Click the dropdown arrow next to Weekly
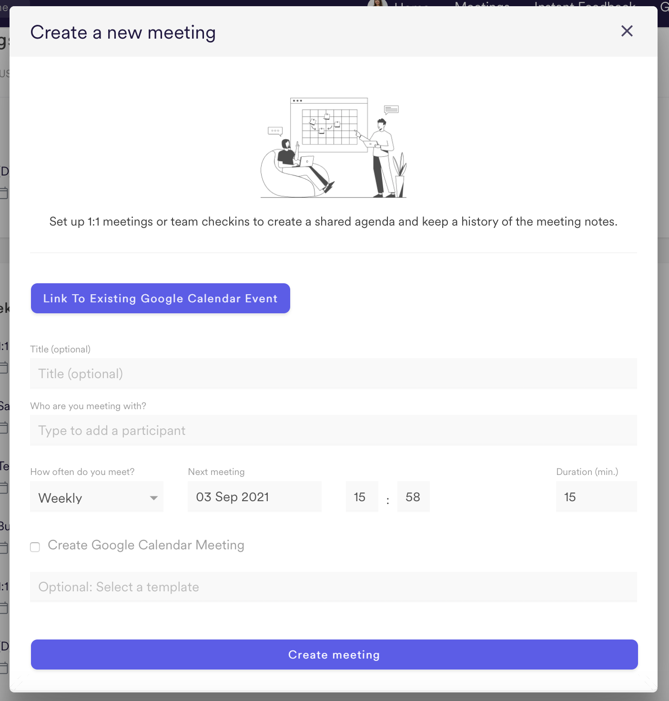Screen dimensions: 669x701 (153, 498)
